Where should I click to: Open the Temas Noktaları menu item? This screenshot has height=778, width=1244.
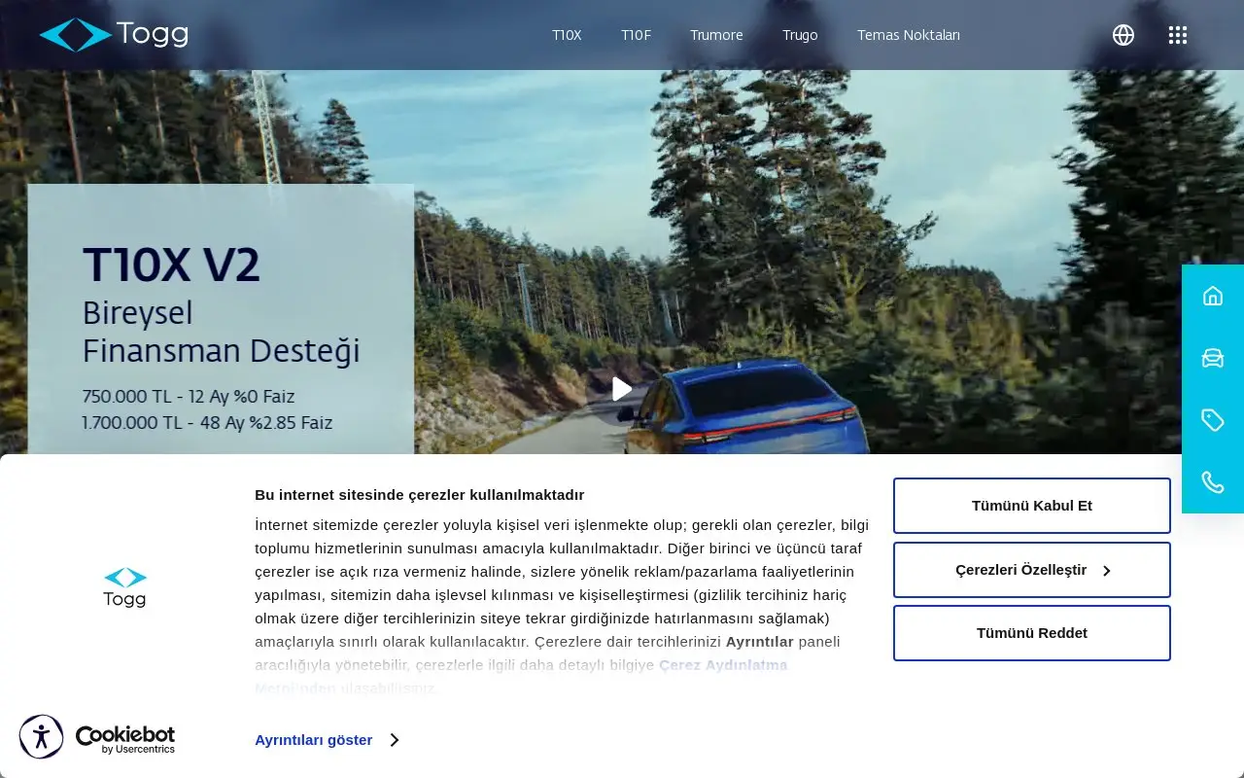pyautogui.click(x=909, y=35)
